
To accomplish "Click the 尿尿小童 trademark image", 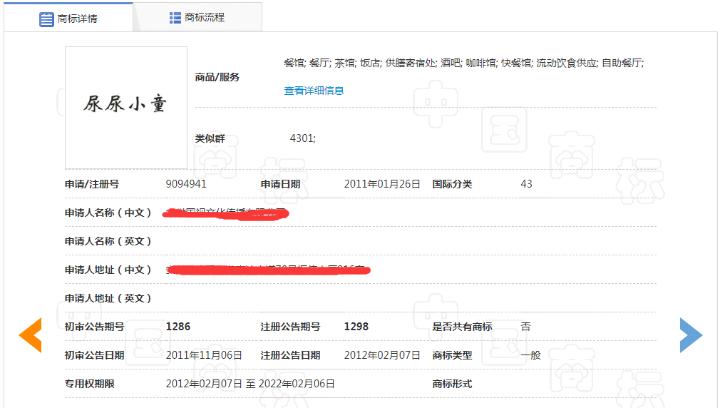I will (126, 107).
